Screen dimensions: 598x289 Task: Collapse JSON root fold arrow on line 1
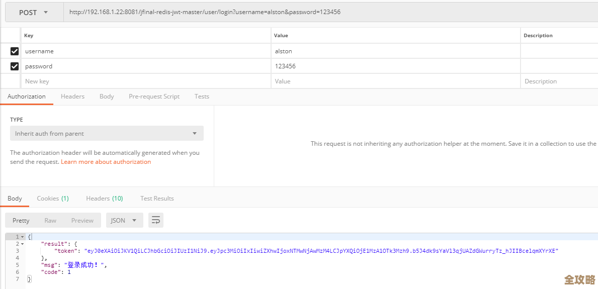22,237
